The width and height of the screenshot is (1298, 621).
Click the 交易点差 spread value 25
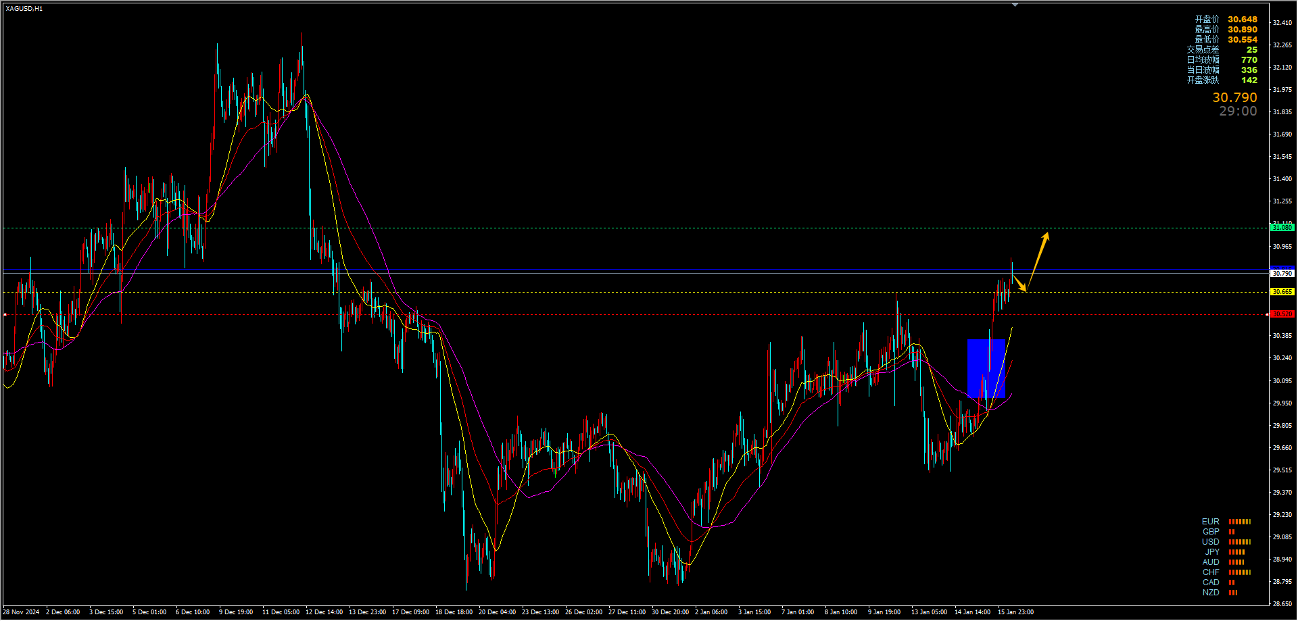[1252, 50]
